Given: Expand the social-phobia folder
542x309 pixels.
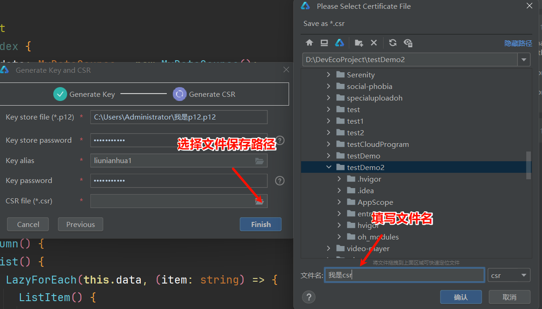Looking at the screenshot, I should (328, 87).
